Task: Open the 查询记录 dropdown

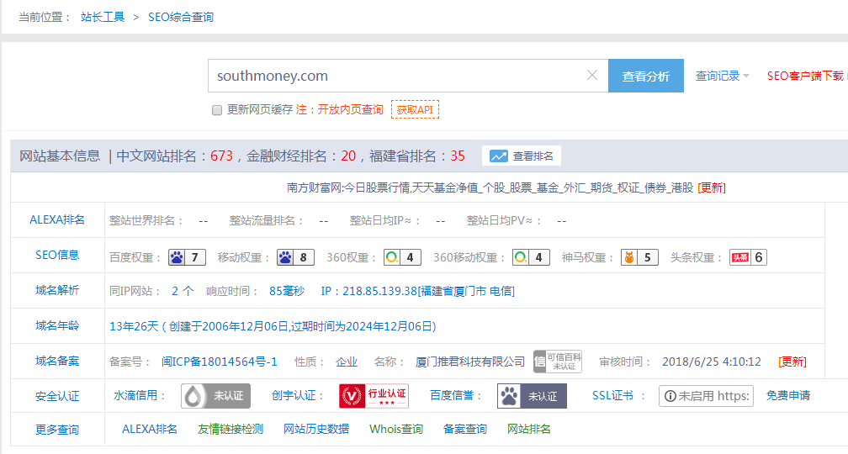Action: pyautogui.click(x=722, y=76)
